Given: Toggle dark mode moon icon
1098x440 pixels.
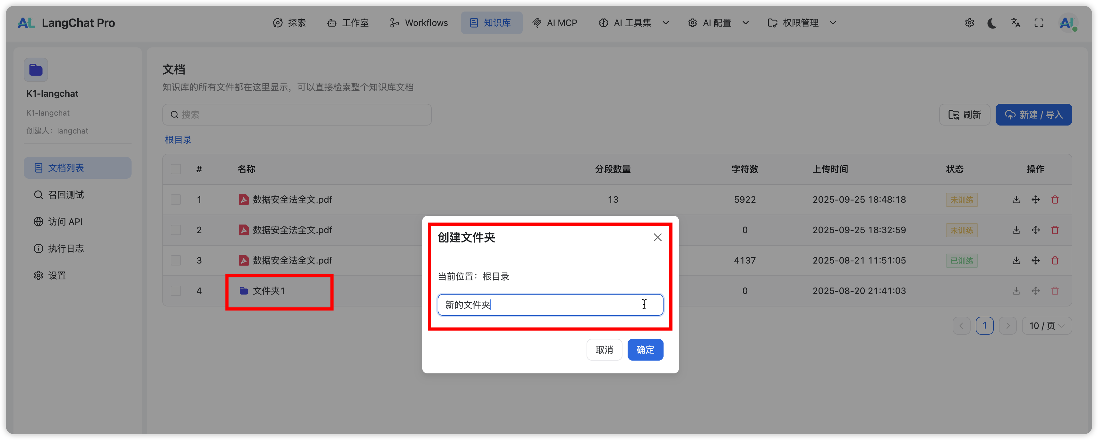Looking at the screenshot, I should click(992, 23).
